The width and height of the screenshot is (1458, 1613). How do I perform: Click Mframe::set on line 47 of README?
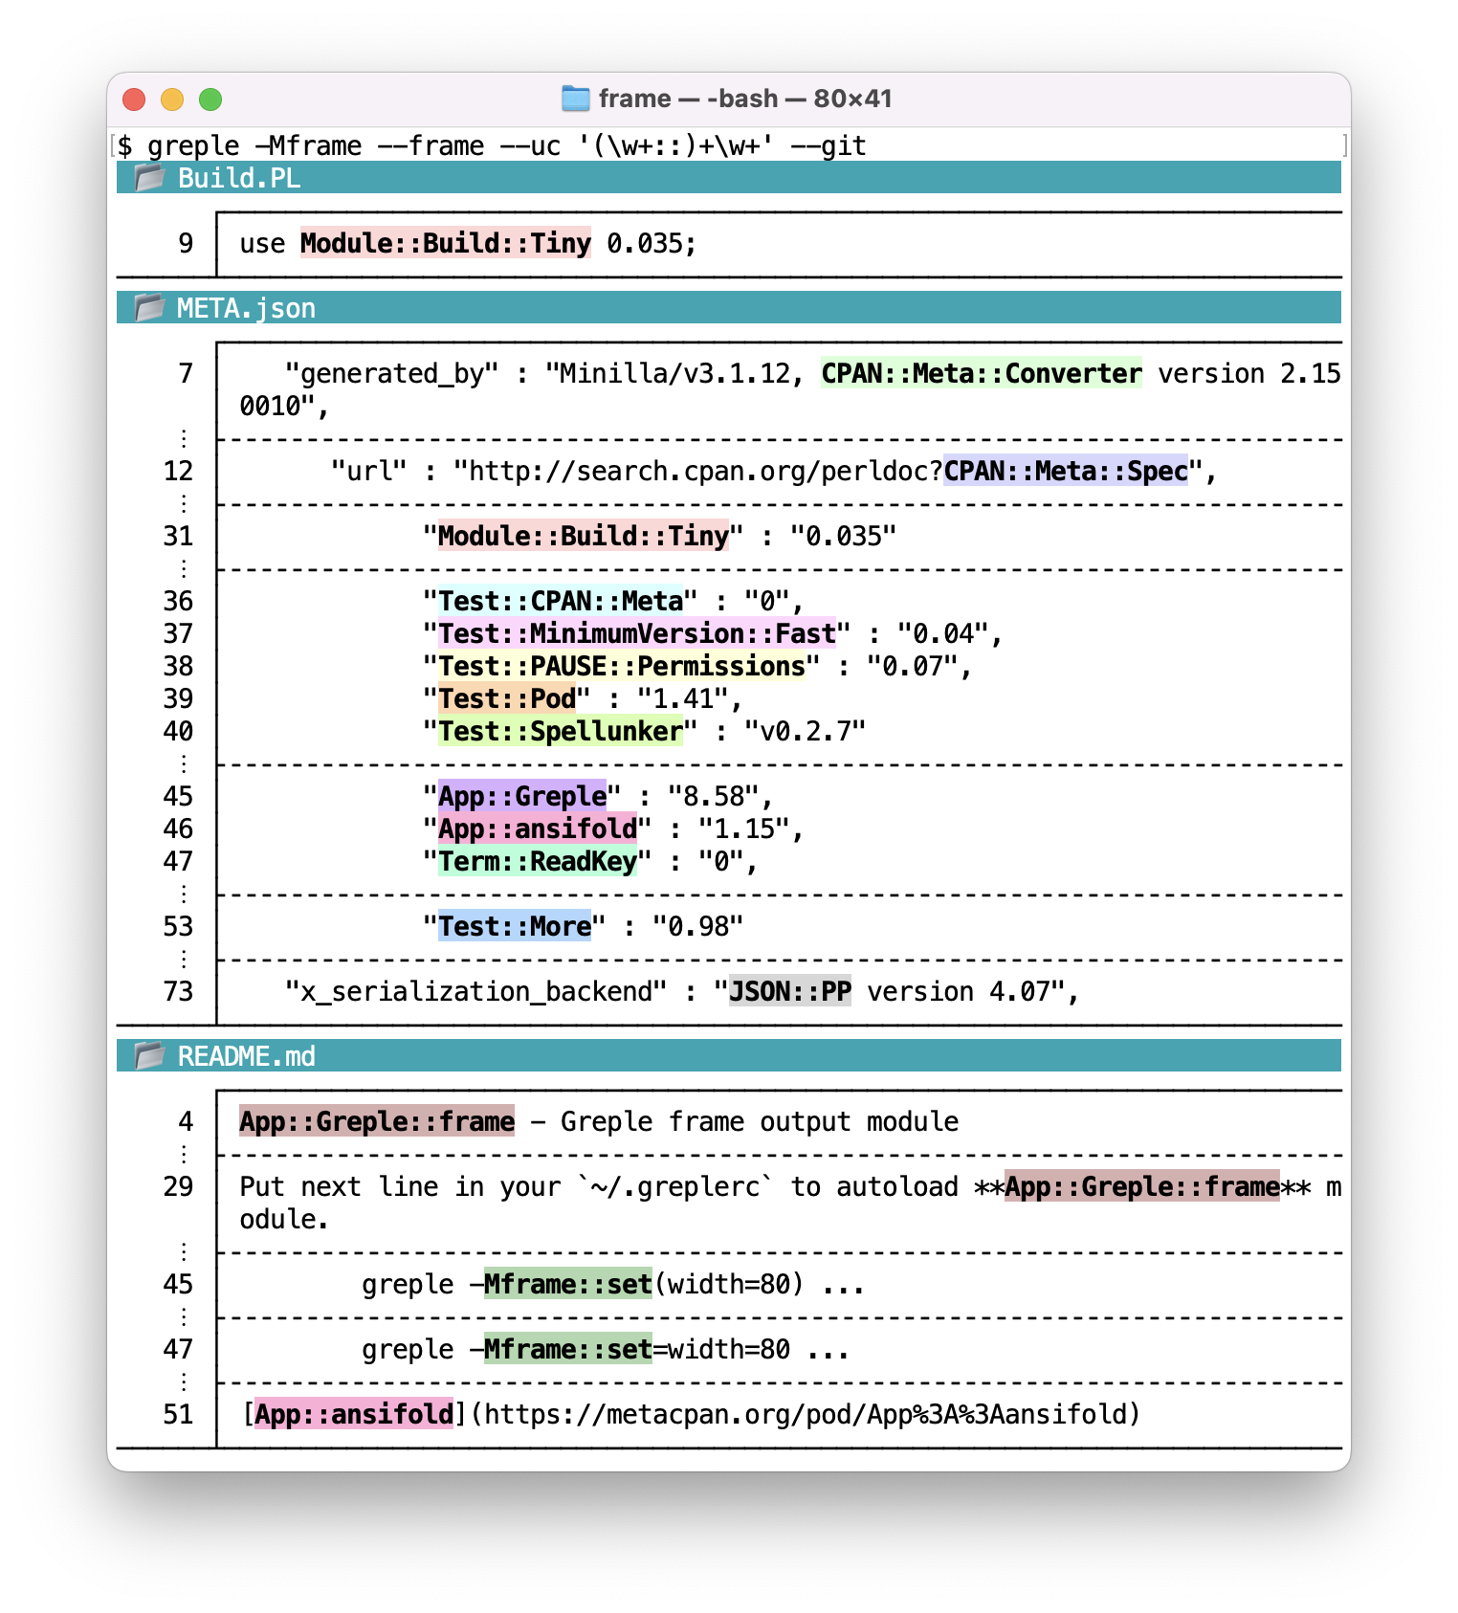pyautogui.click(x=568, y=1349)
